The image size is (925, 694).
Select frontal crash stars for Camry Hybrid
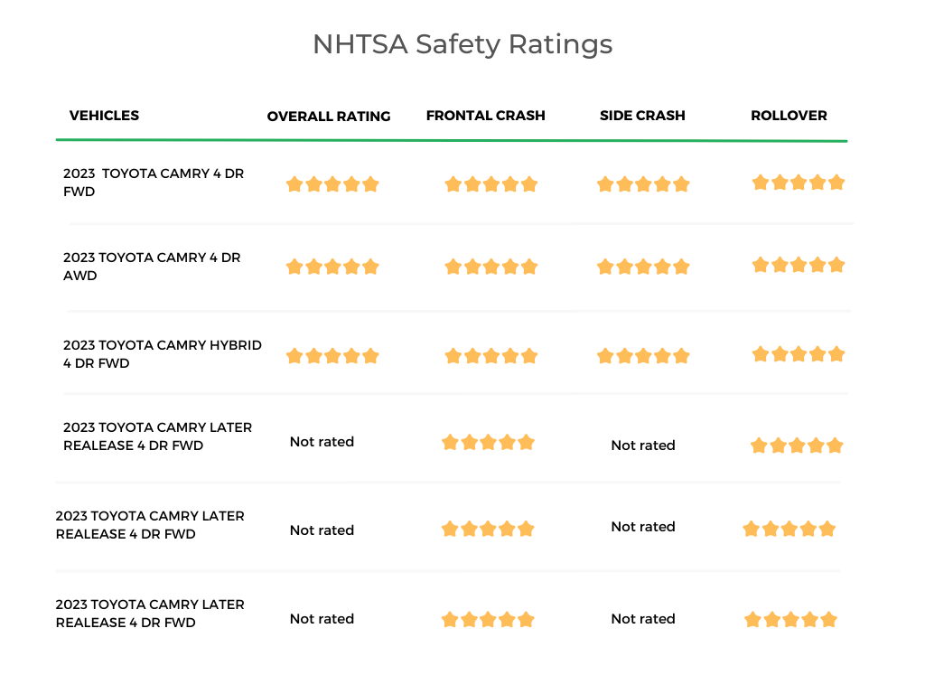491,356
